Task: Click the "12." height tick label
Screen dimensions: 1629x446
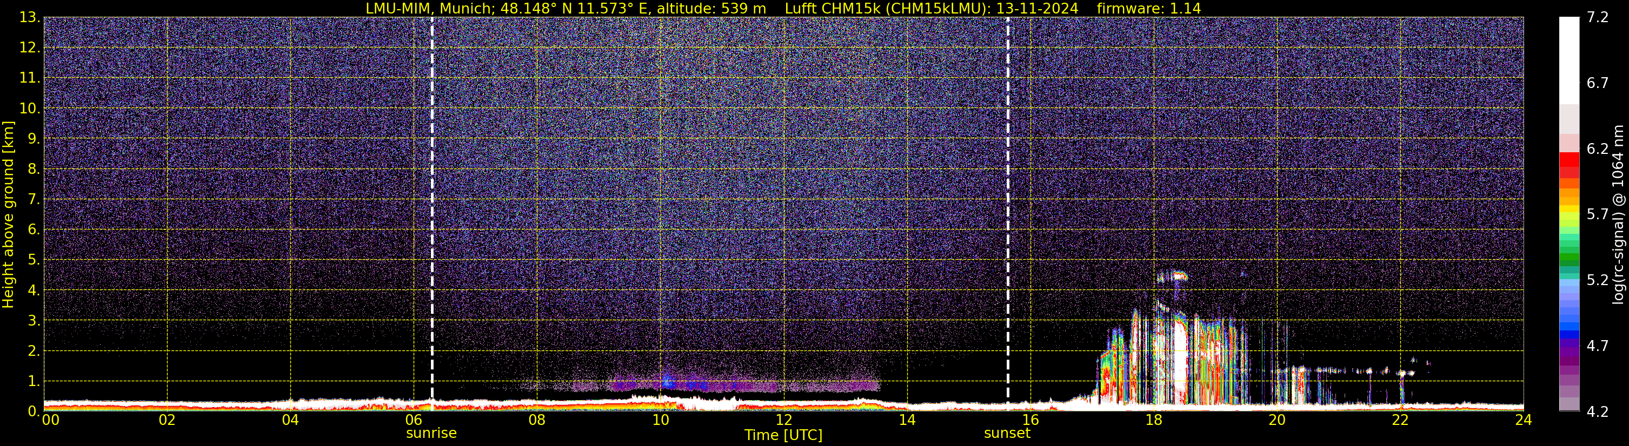Action: (30, 48)
